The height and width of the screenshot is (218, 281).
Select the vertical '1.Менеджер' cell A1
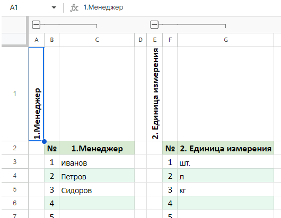tap(37, 94)
